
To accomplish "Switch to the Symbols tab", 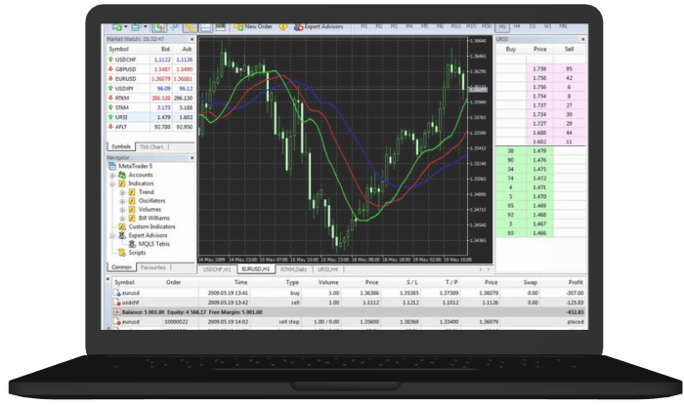I will tap(121, 146).
